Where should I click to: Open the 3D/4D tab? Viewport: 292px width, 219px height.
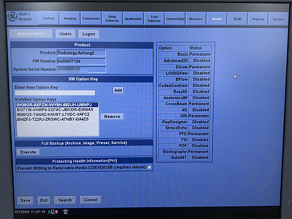point(237,19)
